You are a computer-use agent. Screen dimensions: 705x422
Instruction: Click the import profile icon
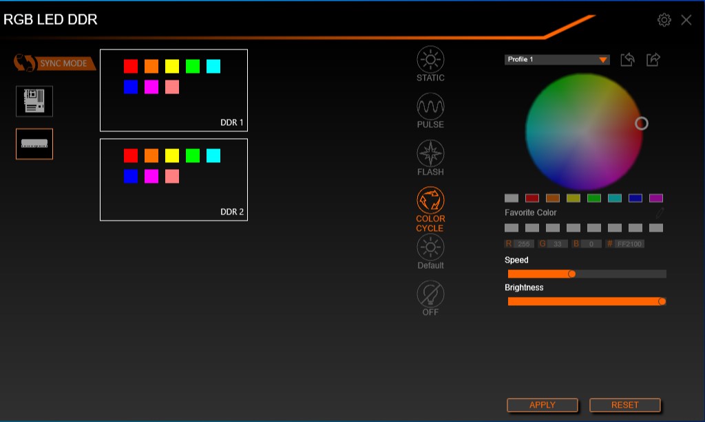[x=628, y=59]
